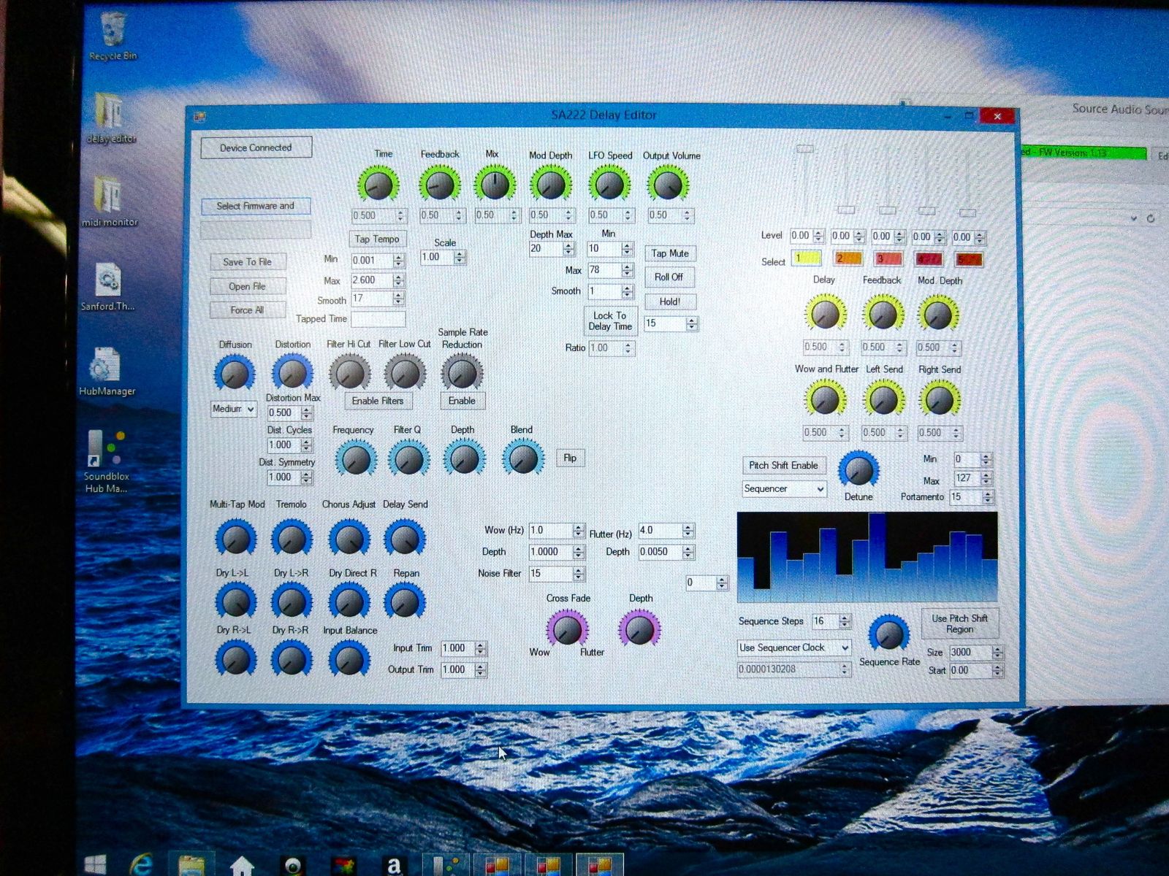Screen dimensions: 1169x876
Task: Click the Wow (Hz) value field
Action: 557,531
